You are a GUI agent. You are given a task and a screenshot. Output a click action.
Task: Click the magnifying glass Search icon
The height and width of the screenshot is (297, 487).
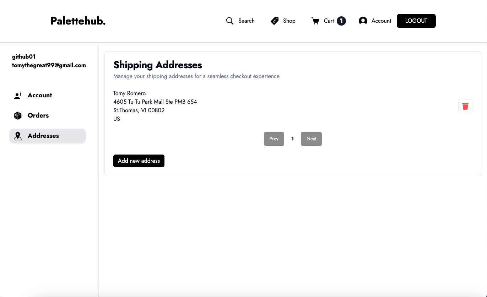tap(230, 21)
